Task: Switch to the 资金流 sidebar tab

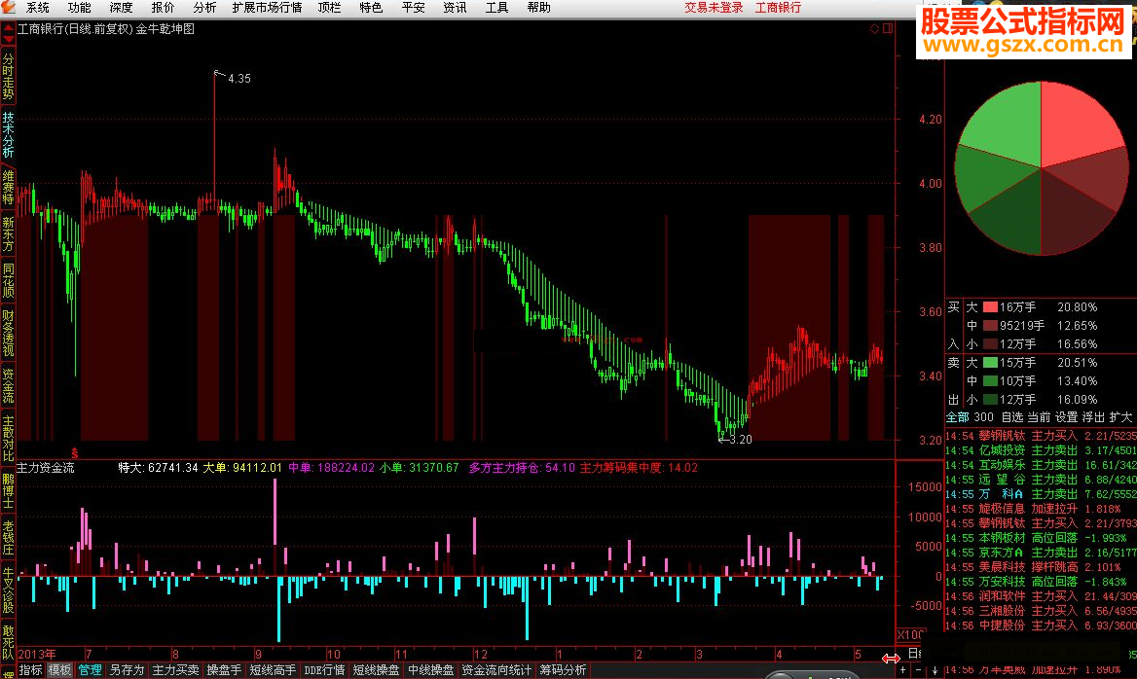Action: coord(8,385)
